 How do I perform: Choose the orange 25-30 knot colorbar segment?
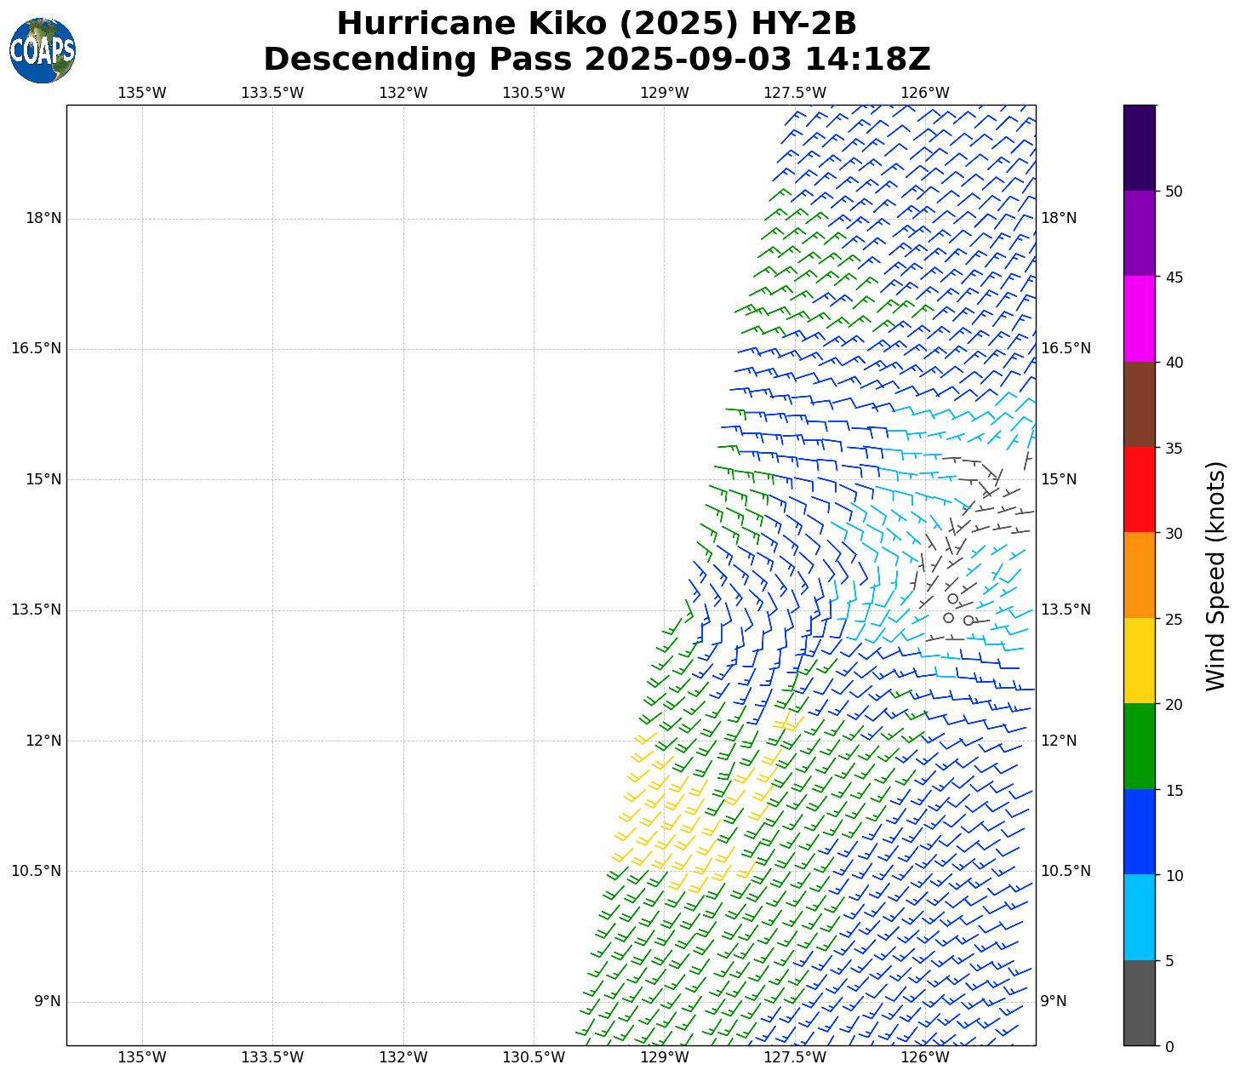pyautogui.click(x=1139, y=575)
